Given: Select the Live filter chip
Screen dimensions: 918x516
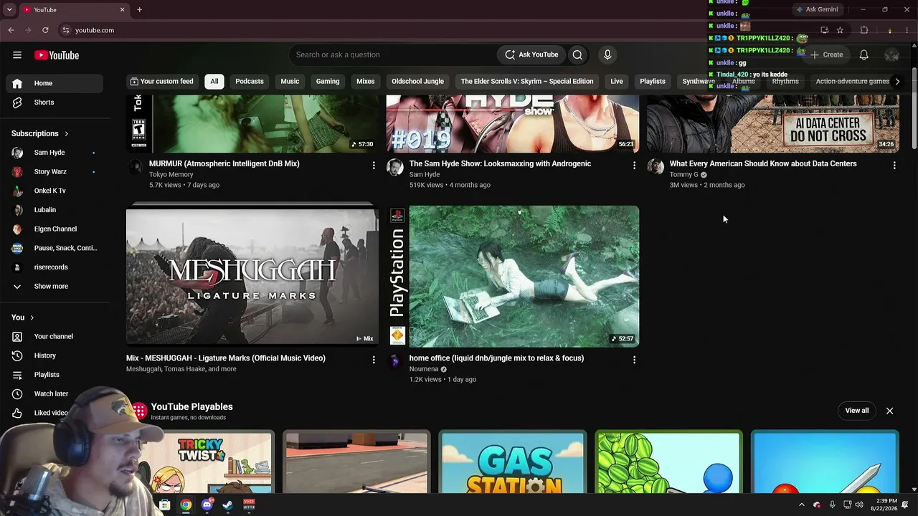Looking at the screenshot, I should (617, 82).
